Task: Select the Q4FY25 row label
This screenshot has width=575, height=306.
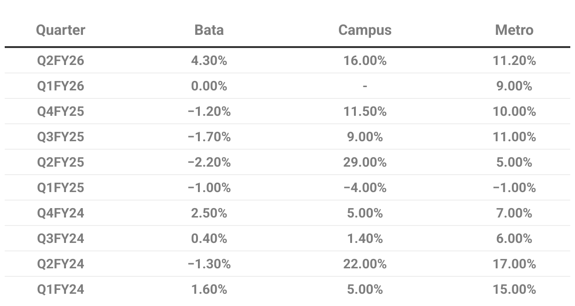Action: click(x=61, y=111)
